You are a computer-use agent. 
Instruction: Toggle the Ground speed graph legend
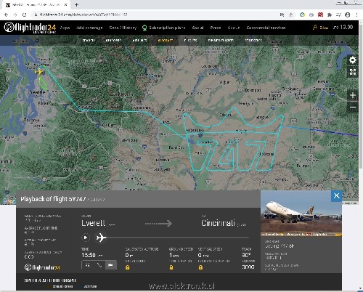60,286
